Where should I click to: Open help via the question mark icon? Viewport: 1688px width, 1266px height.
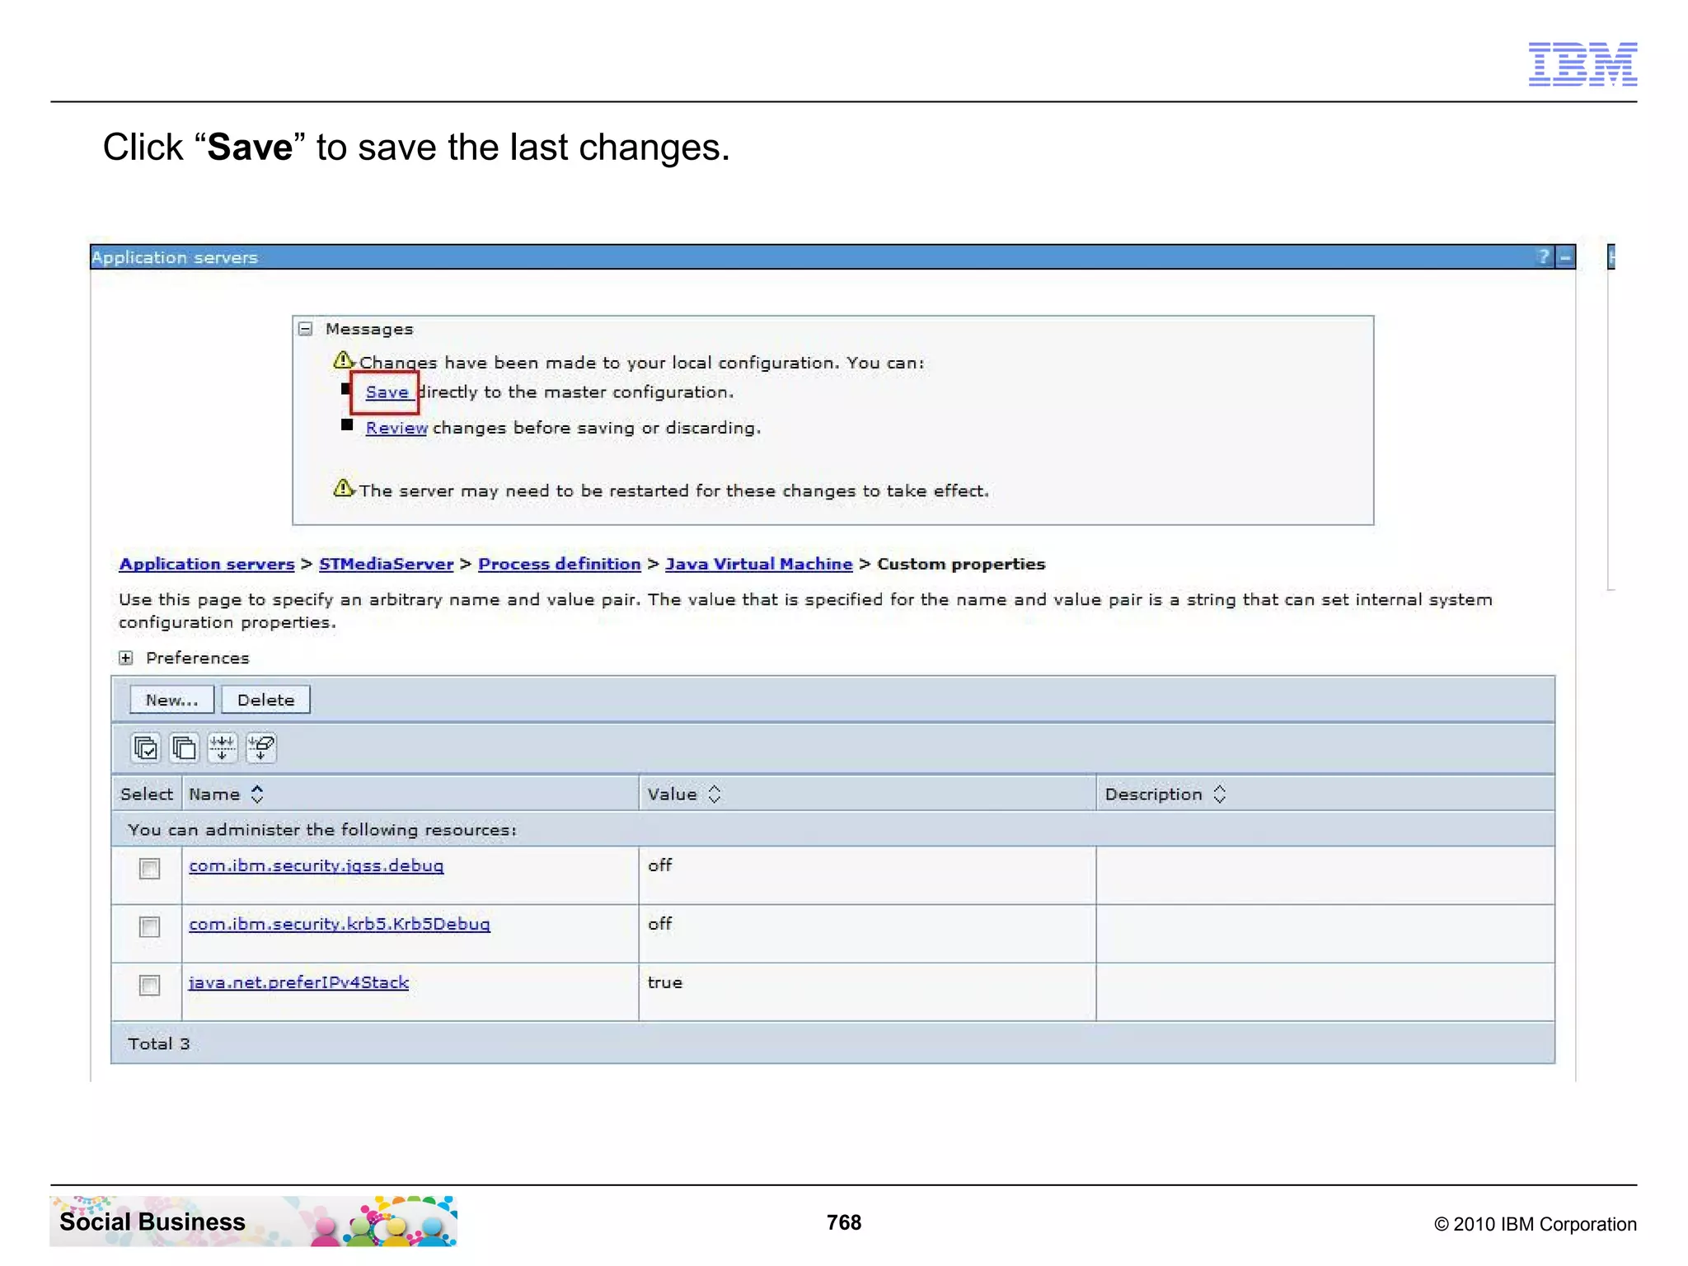tap(1544, 257)
